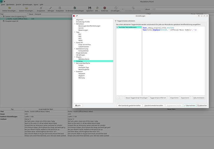
Task: Toggle Taggerskript(e) aktivieren checkbox
Action: (116, 21)
